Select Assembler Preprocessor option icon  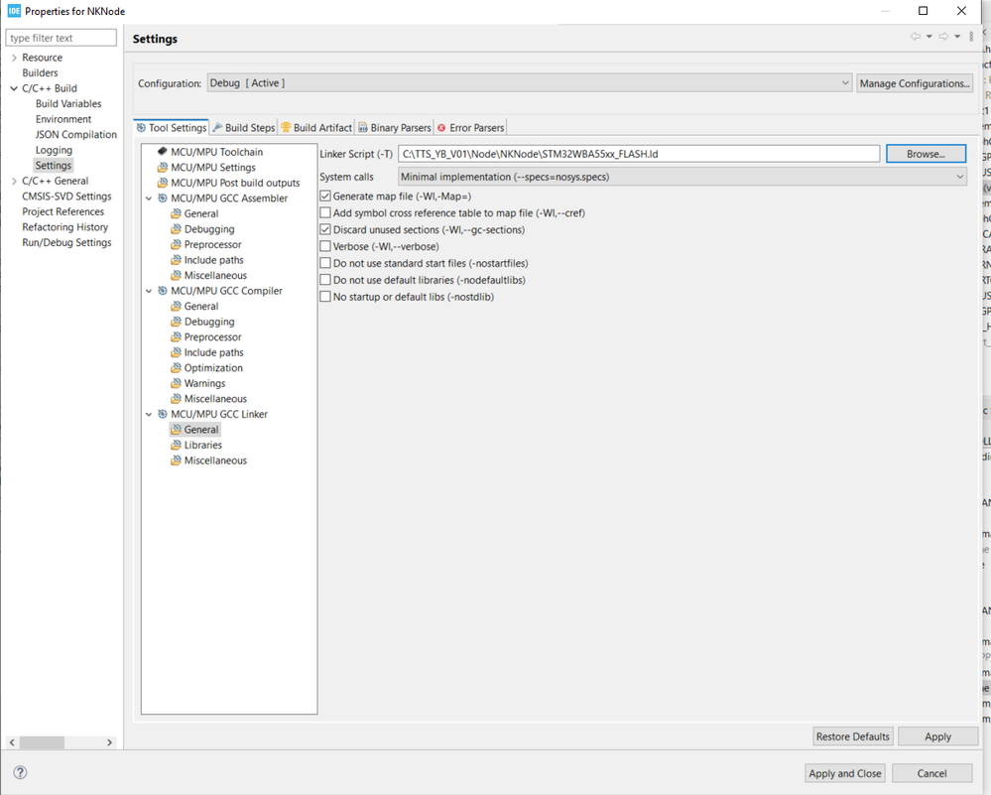177,244
